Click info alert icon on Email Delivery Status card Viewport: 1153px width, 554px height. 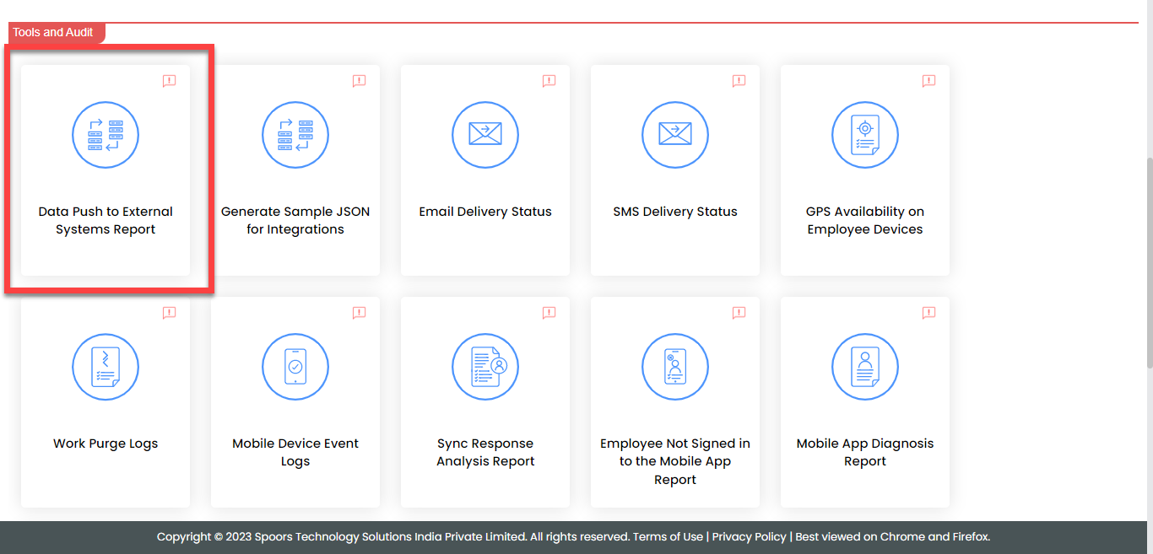click(x=549, y=81)
